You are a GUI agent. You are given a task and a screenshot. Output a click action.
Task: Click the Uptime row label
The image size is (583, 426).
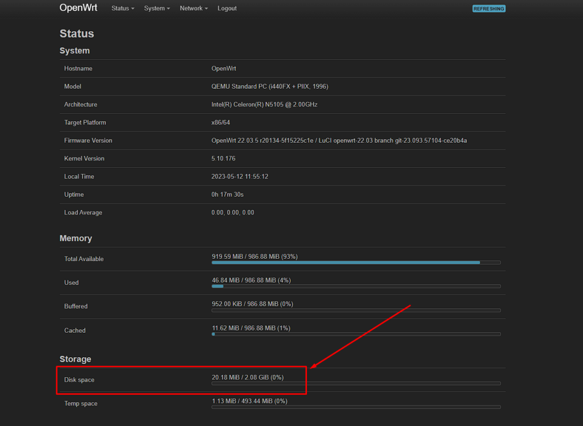tap(74, 195)
